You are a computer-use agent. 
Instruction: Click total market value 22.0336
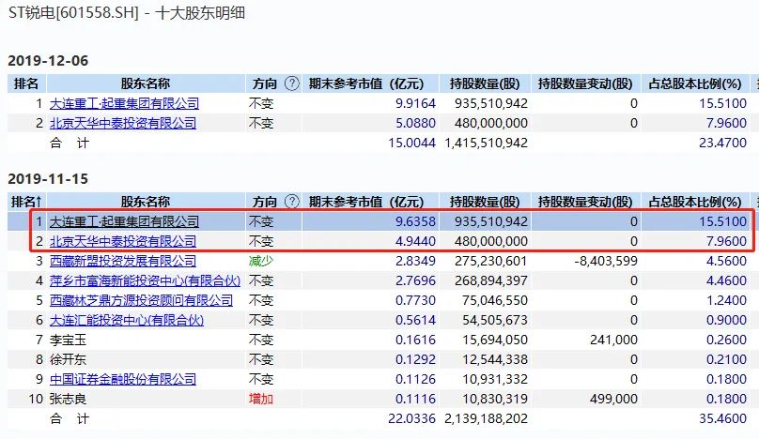point(412,418)
